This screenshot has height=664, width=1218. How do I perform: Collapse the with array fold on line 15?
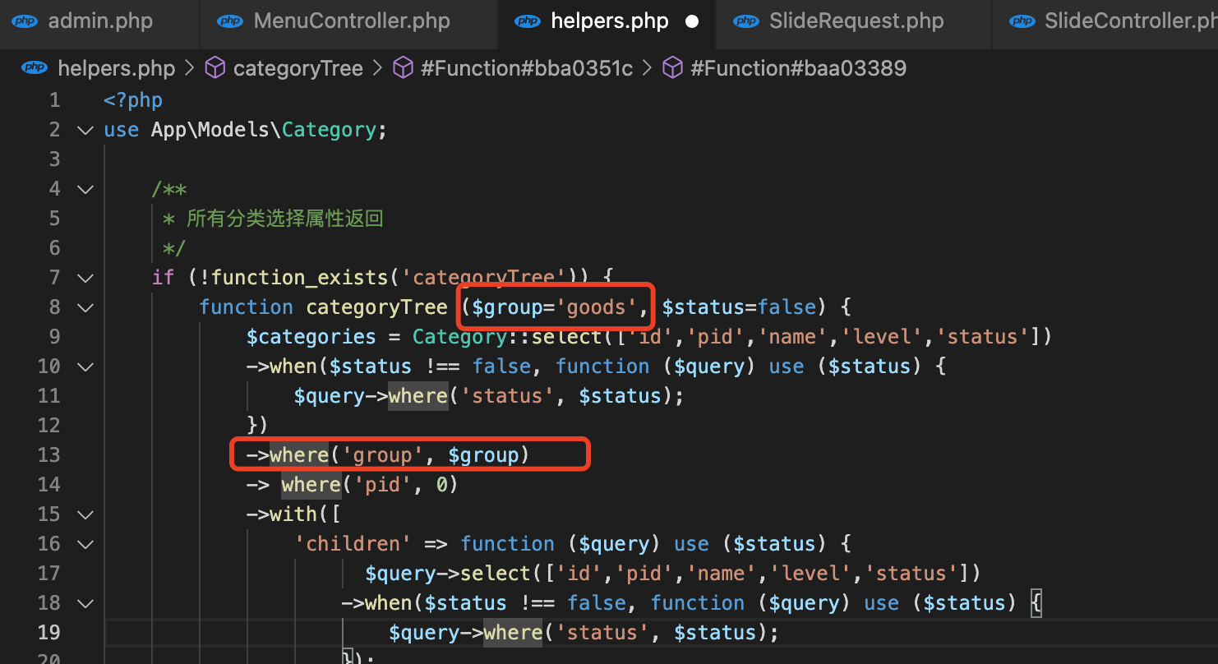[85, 514]
